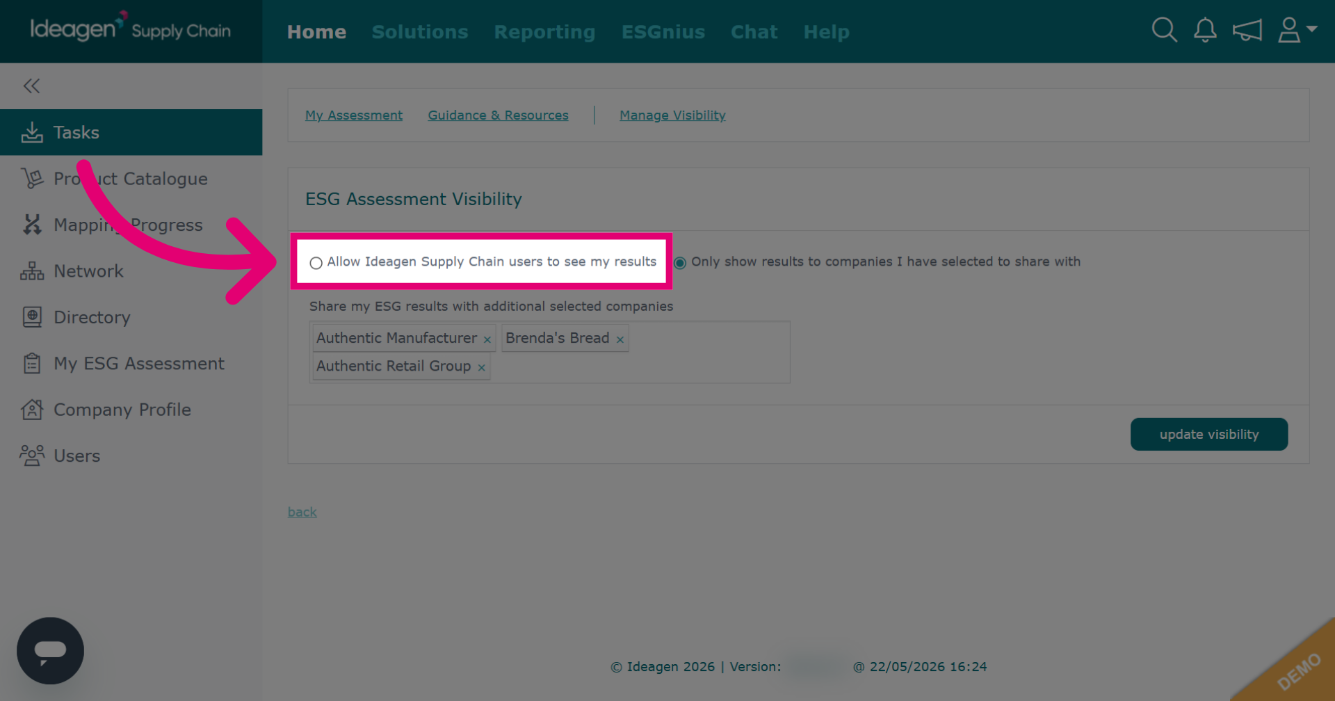Click the Tasks download icon
Image resolution: width=1335 pixels, height=701 pixels.
32,132
